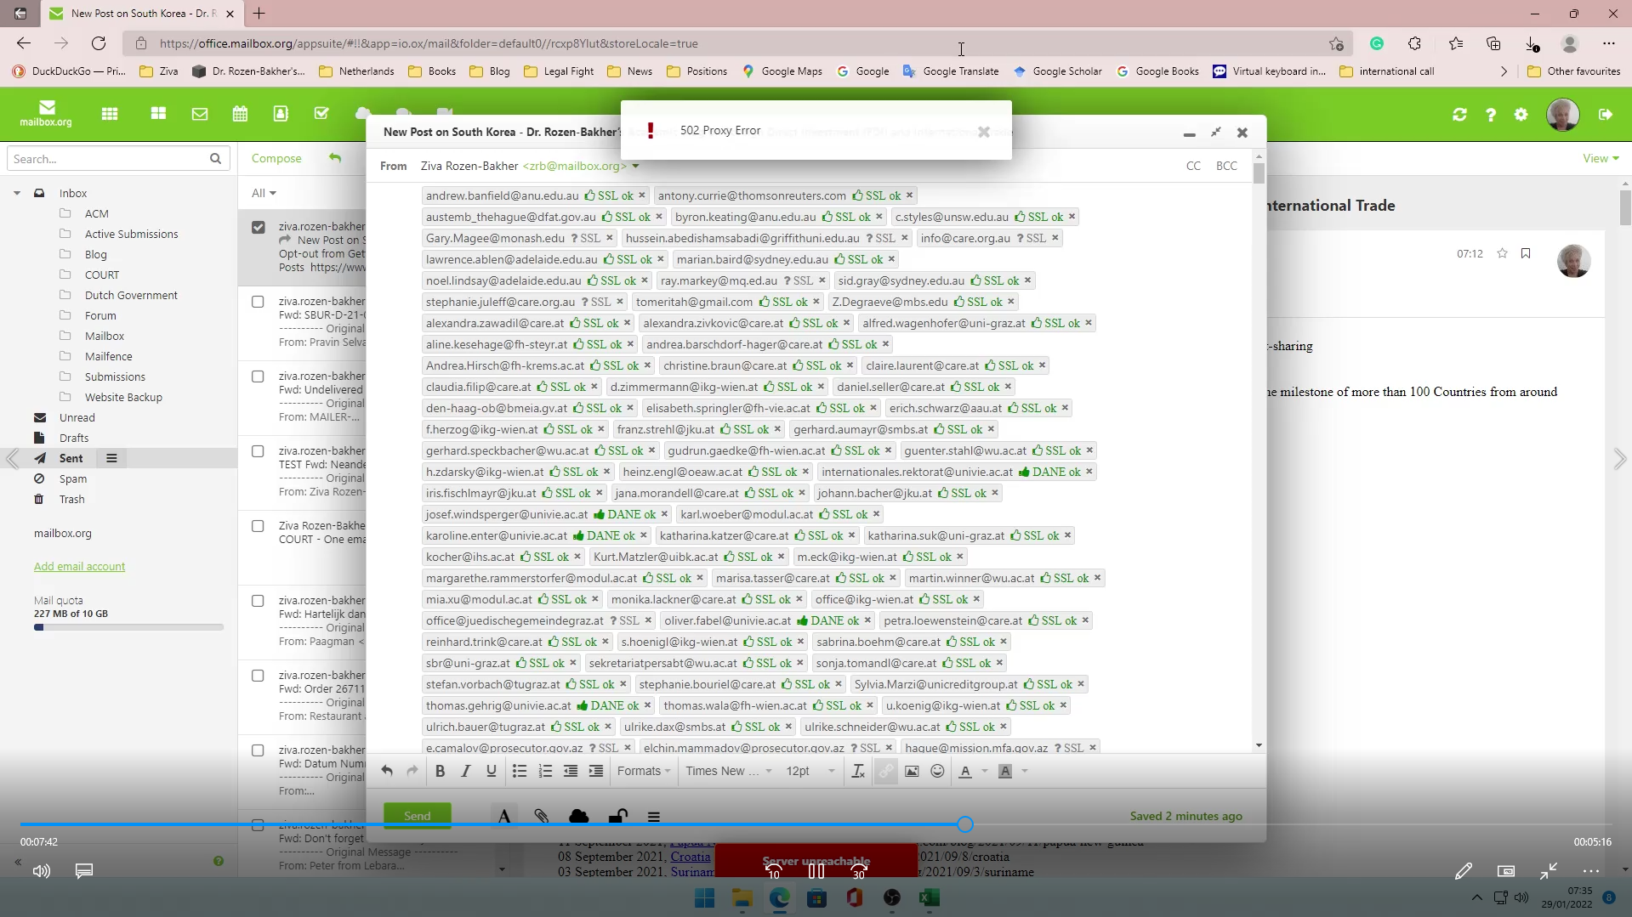The height and width of the screenshot is (917, 1632).
Task: Insert a bulleted list
Action: tap(520, 771)
